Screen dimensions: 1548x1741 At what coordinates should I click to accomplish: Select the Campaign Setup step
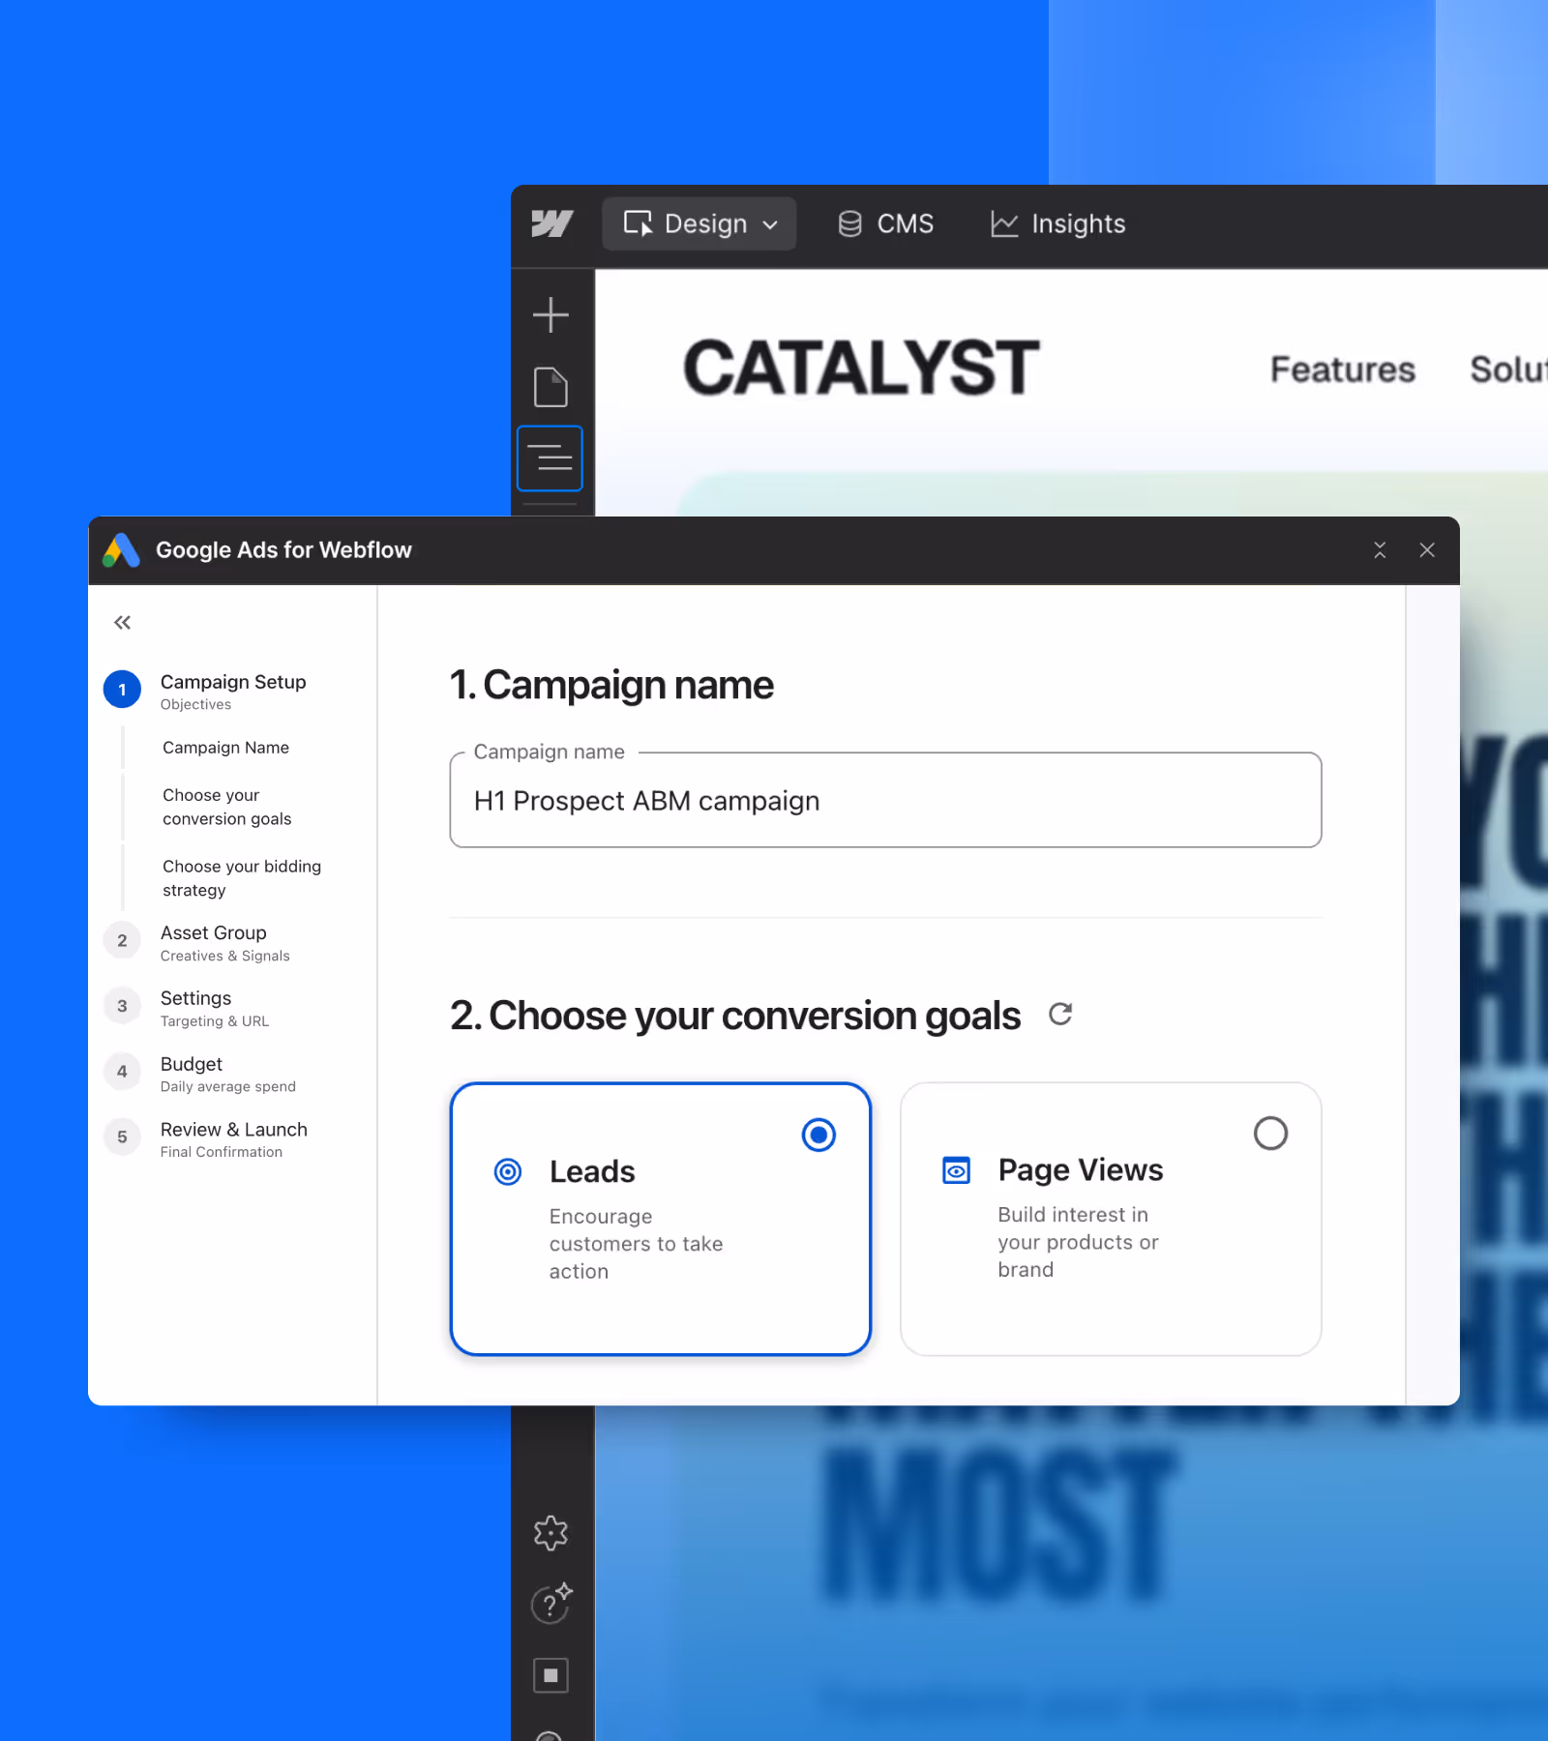point(233,691)
